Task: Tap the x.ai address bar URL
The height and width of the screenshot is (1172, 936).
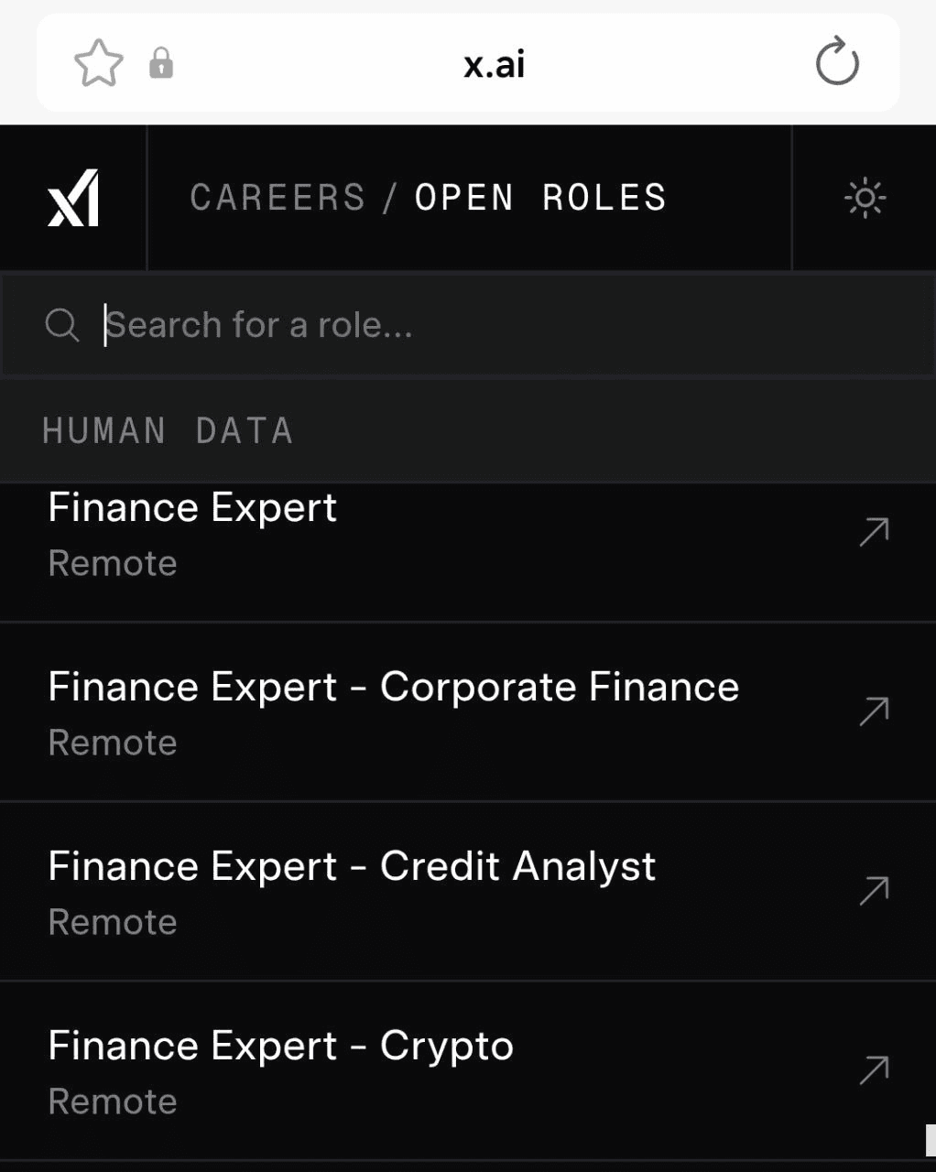Action: tap(494, 64)
